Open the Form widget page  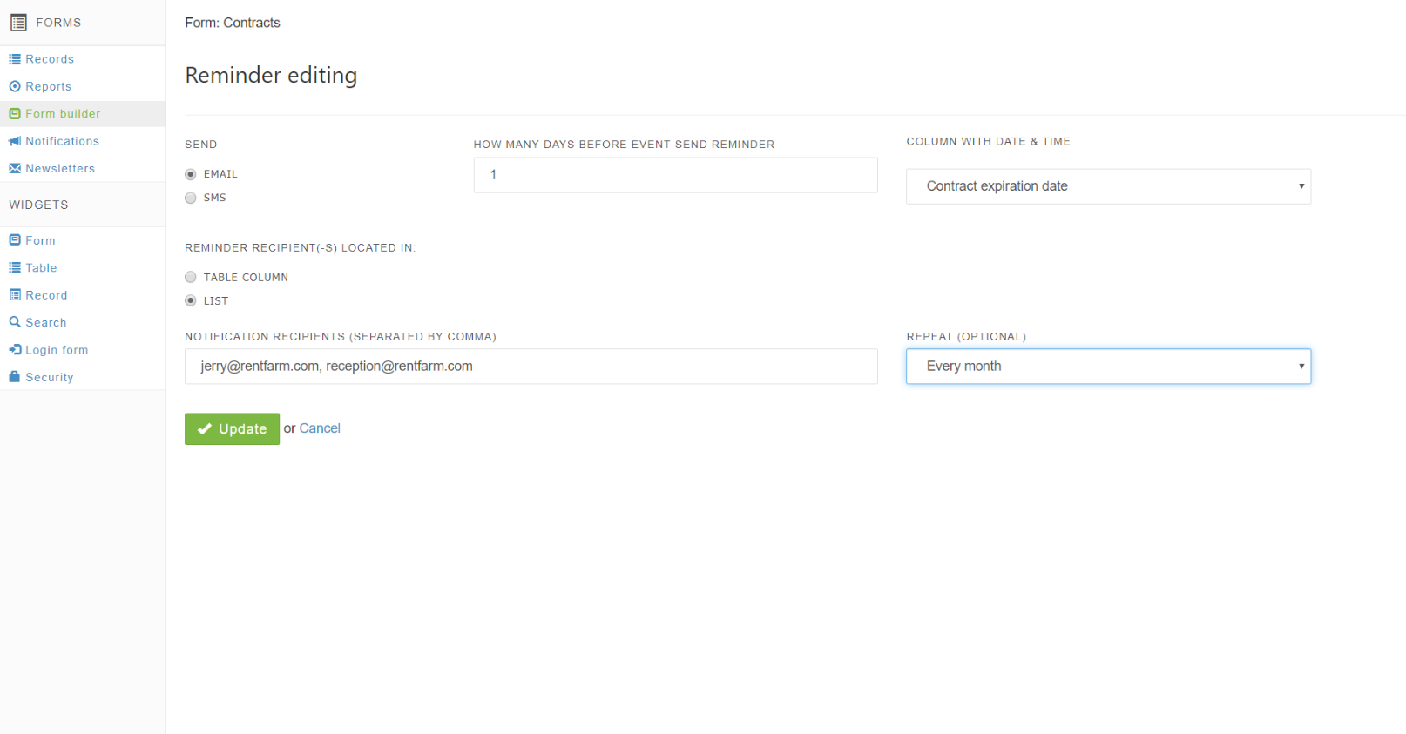[40, 240]
